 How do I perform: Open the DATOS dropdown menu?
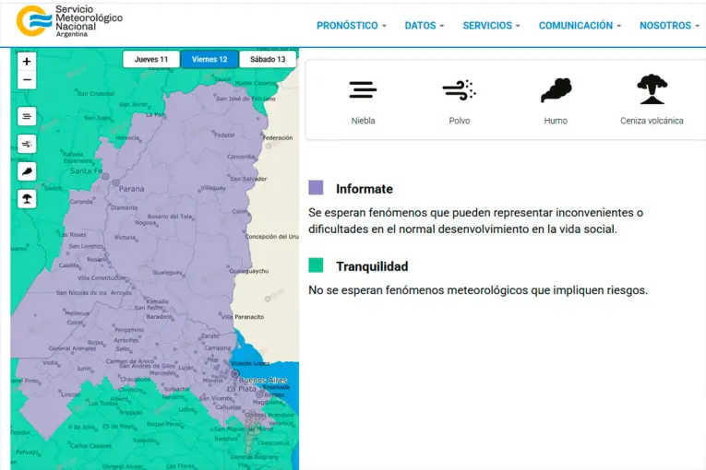click(425, 26)
